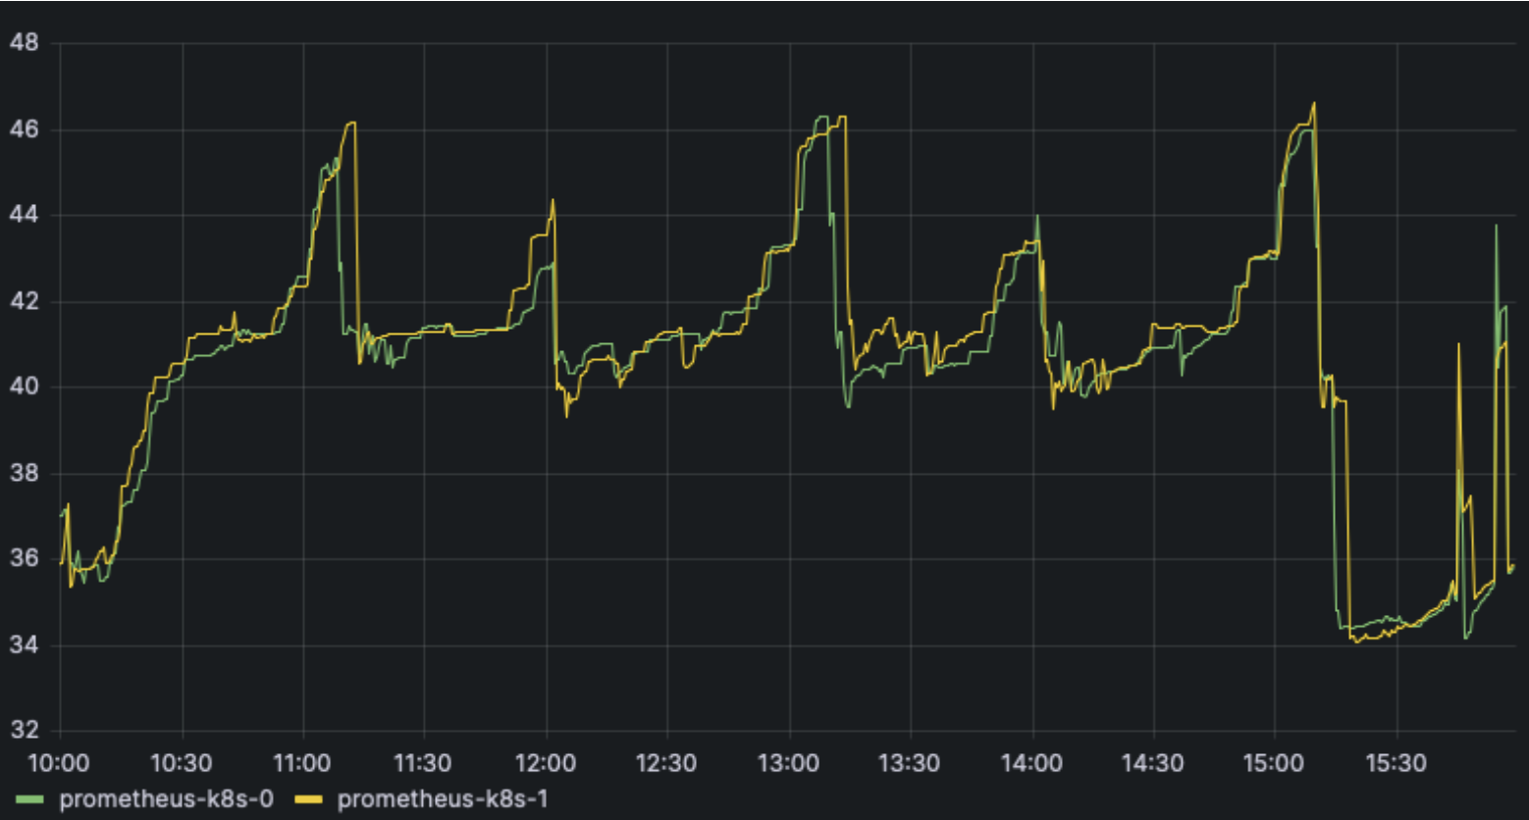This screenshot has height=820, width=1529.
Task: Click the 11:00 time axis label
Action: [x=302, y=763]
